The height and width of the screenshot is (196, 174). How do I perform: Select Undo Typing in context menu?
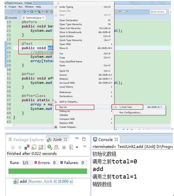84,7
